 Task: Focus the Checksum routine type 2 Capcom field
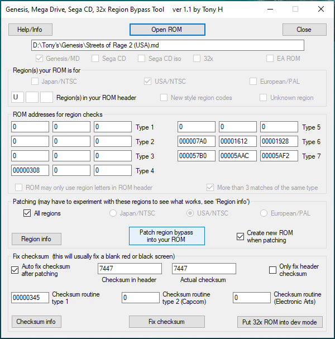(x=140, y=298)
